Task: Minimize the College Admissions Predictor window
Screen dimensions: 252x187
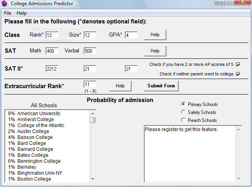Action: coord(220,2)
